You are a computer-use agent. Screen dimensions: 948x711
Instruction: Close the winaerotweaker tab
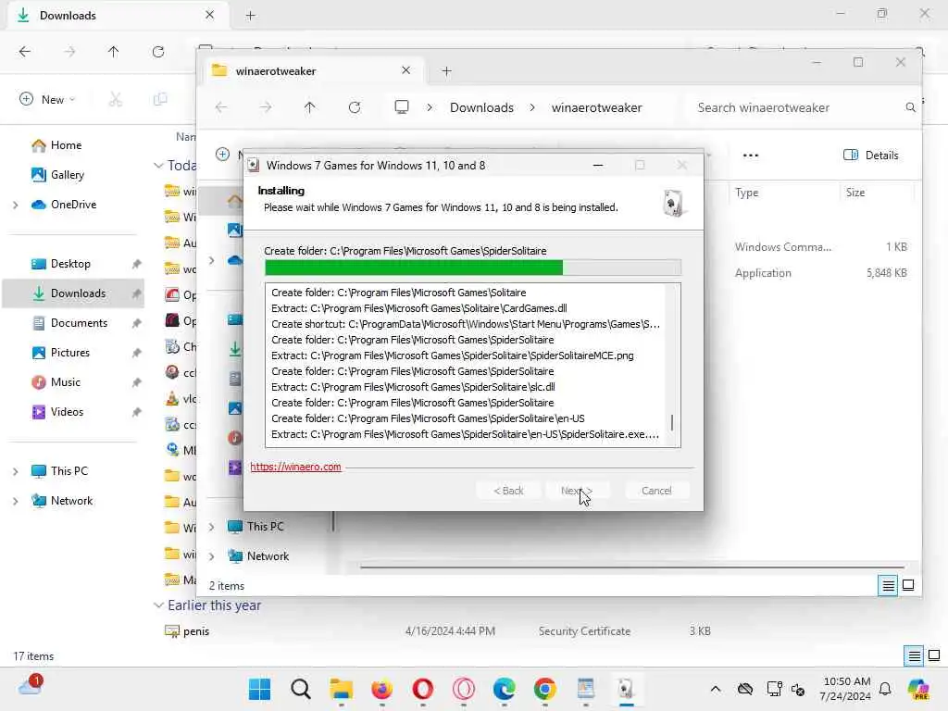pos(405,70)
